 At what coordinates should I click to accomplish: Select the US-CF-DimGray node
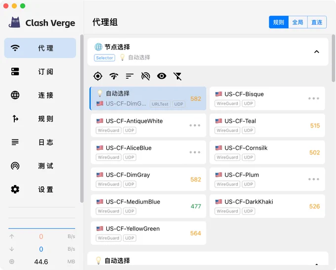pos(148,179)
